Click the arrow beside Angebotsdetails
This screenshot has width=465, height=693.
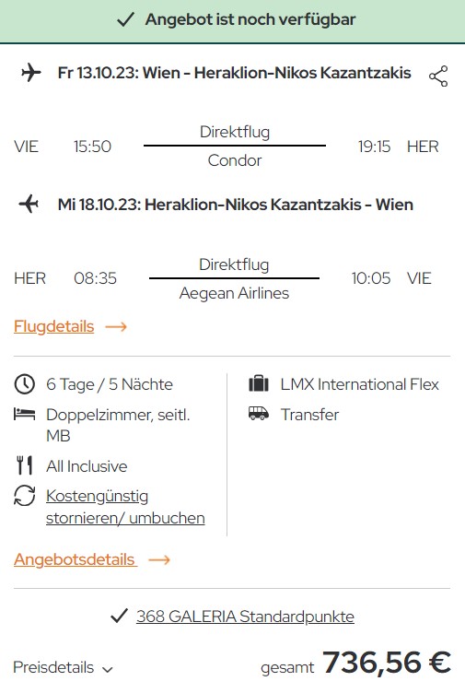click(159, 560)
